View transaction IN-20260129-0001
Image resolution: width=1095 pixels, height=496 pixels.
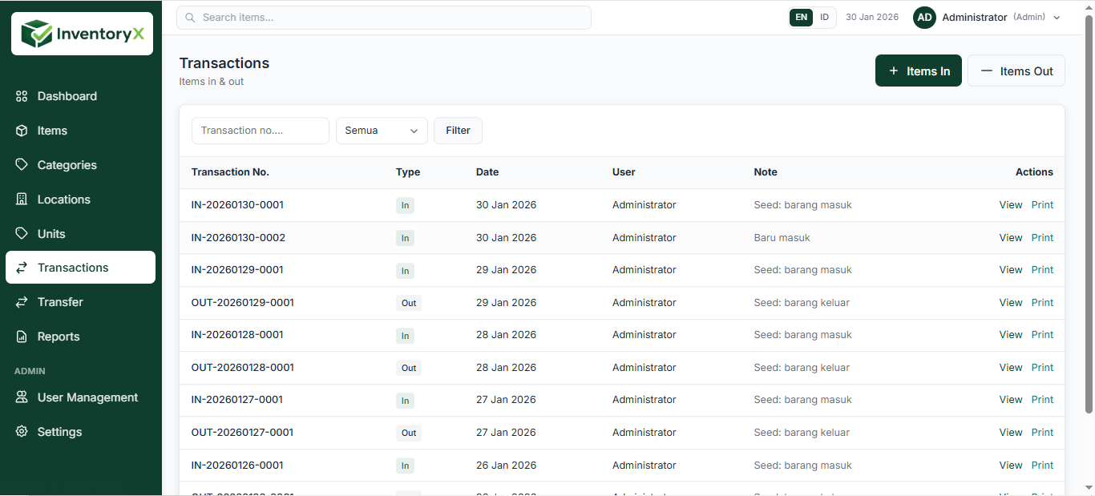(1010, 269)
